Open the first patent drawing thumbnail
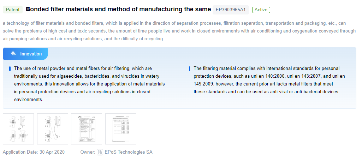Screen dimensions: 362x160 coord(18,129)
